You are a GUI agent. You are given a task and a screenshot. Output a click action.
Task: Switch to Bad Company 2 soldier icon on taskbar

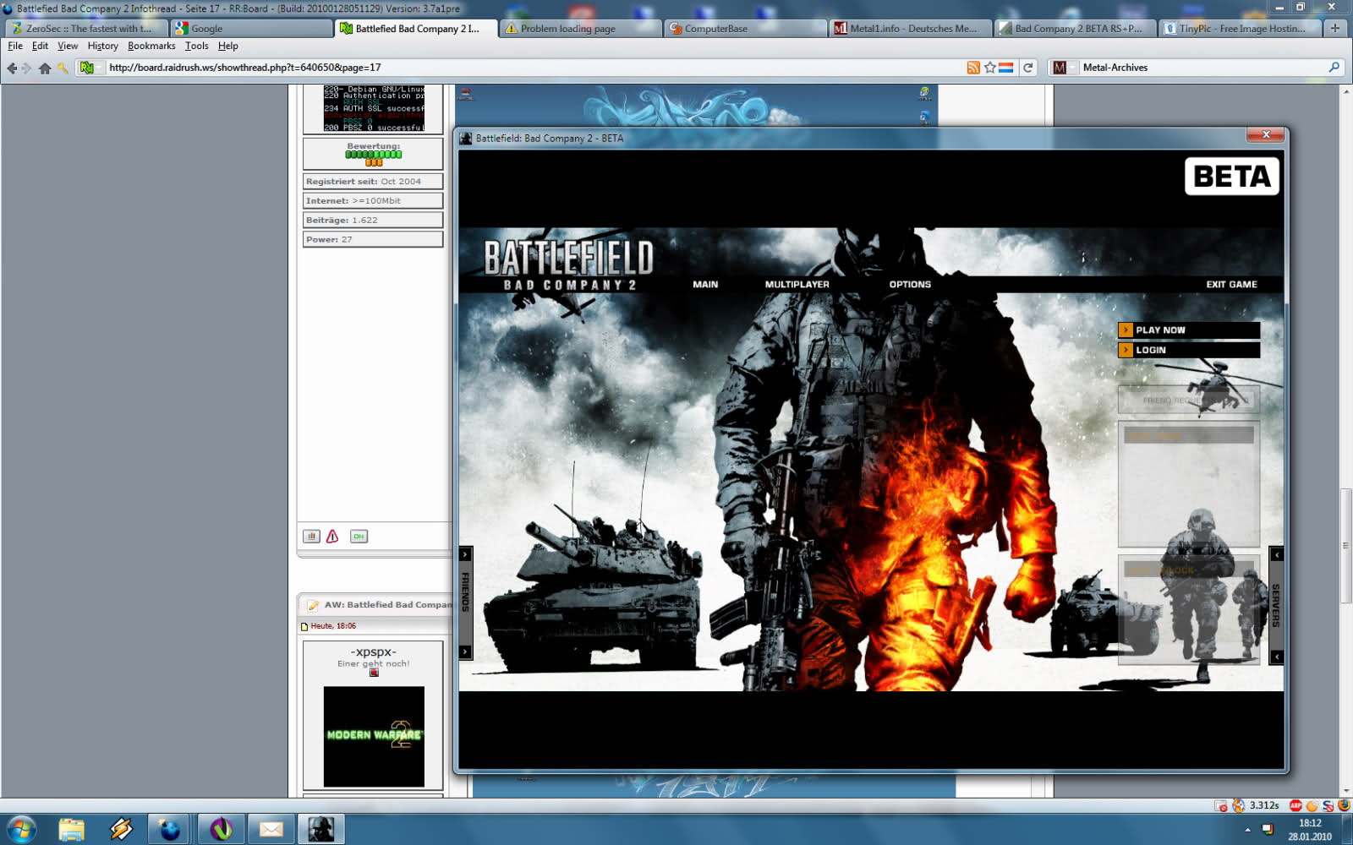(320, 829)
